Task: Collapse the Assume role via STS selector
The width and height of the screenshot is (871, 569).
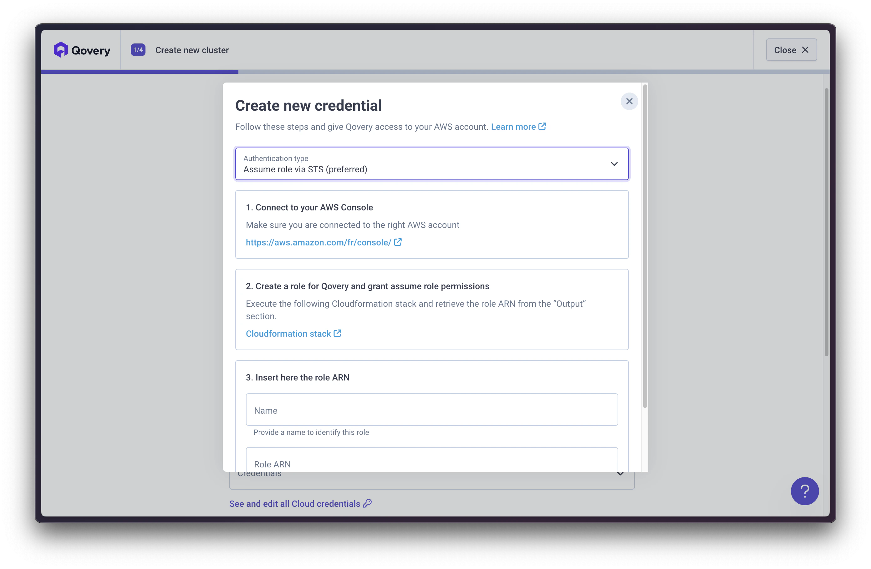Action: tap(614, 164)
